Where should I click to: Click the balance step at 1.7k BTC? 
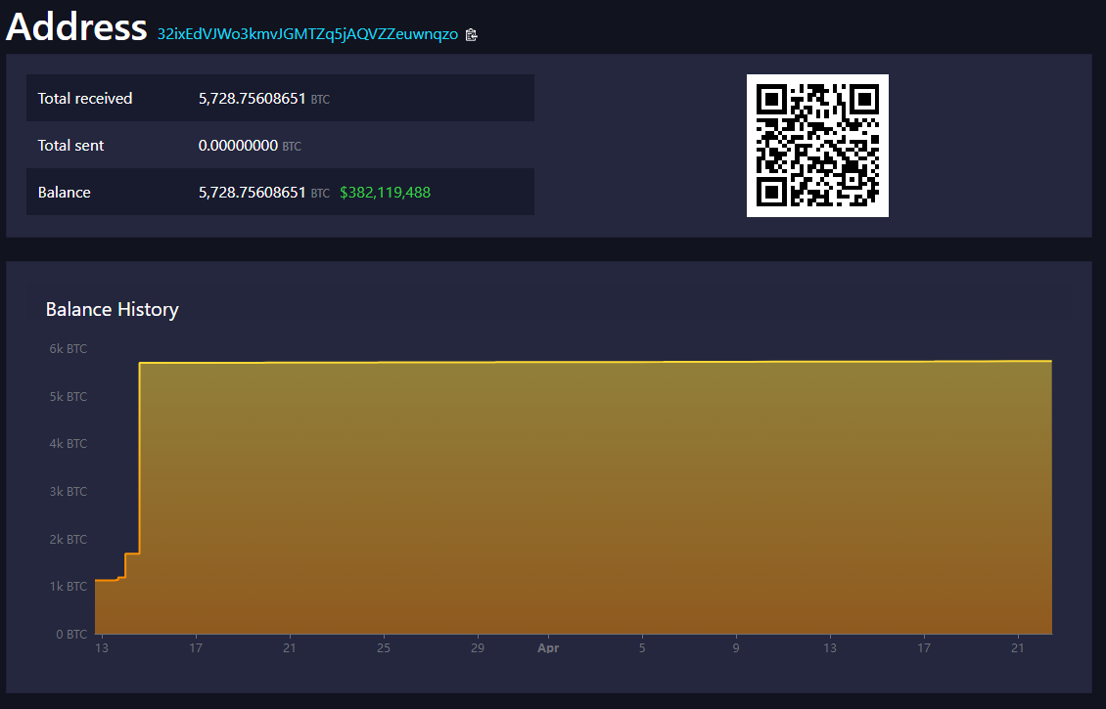pos(132,554)
